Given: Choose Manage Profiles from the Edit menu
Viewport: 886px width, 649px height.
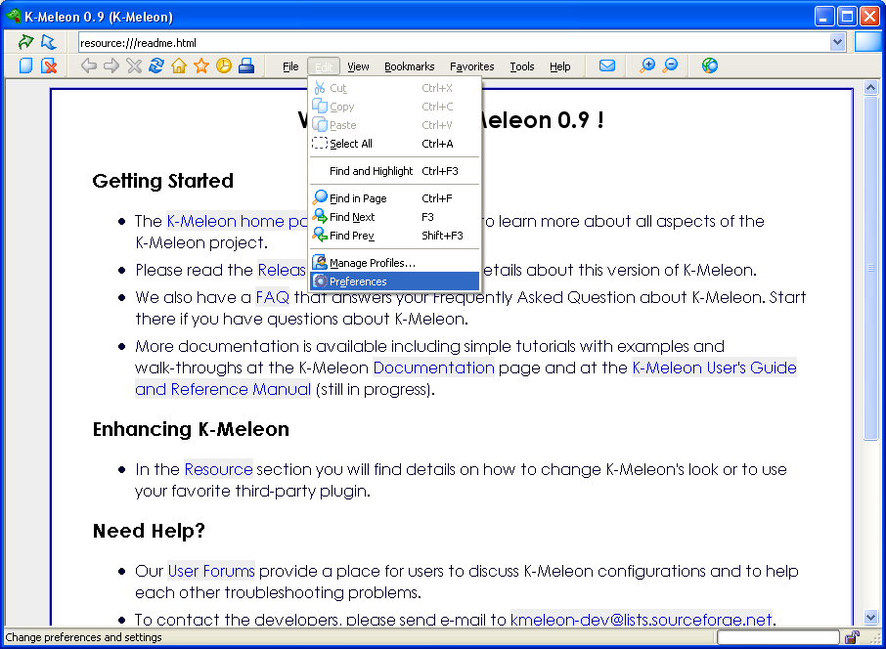Looking at the screenshot, I should tap(372, 263).
